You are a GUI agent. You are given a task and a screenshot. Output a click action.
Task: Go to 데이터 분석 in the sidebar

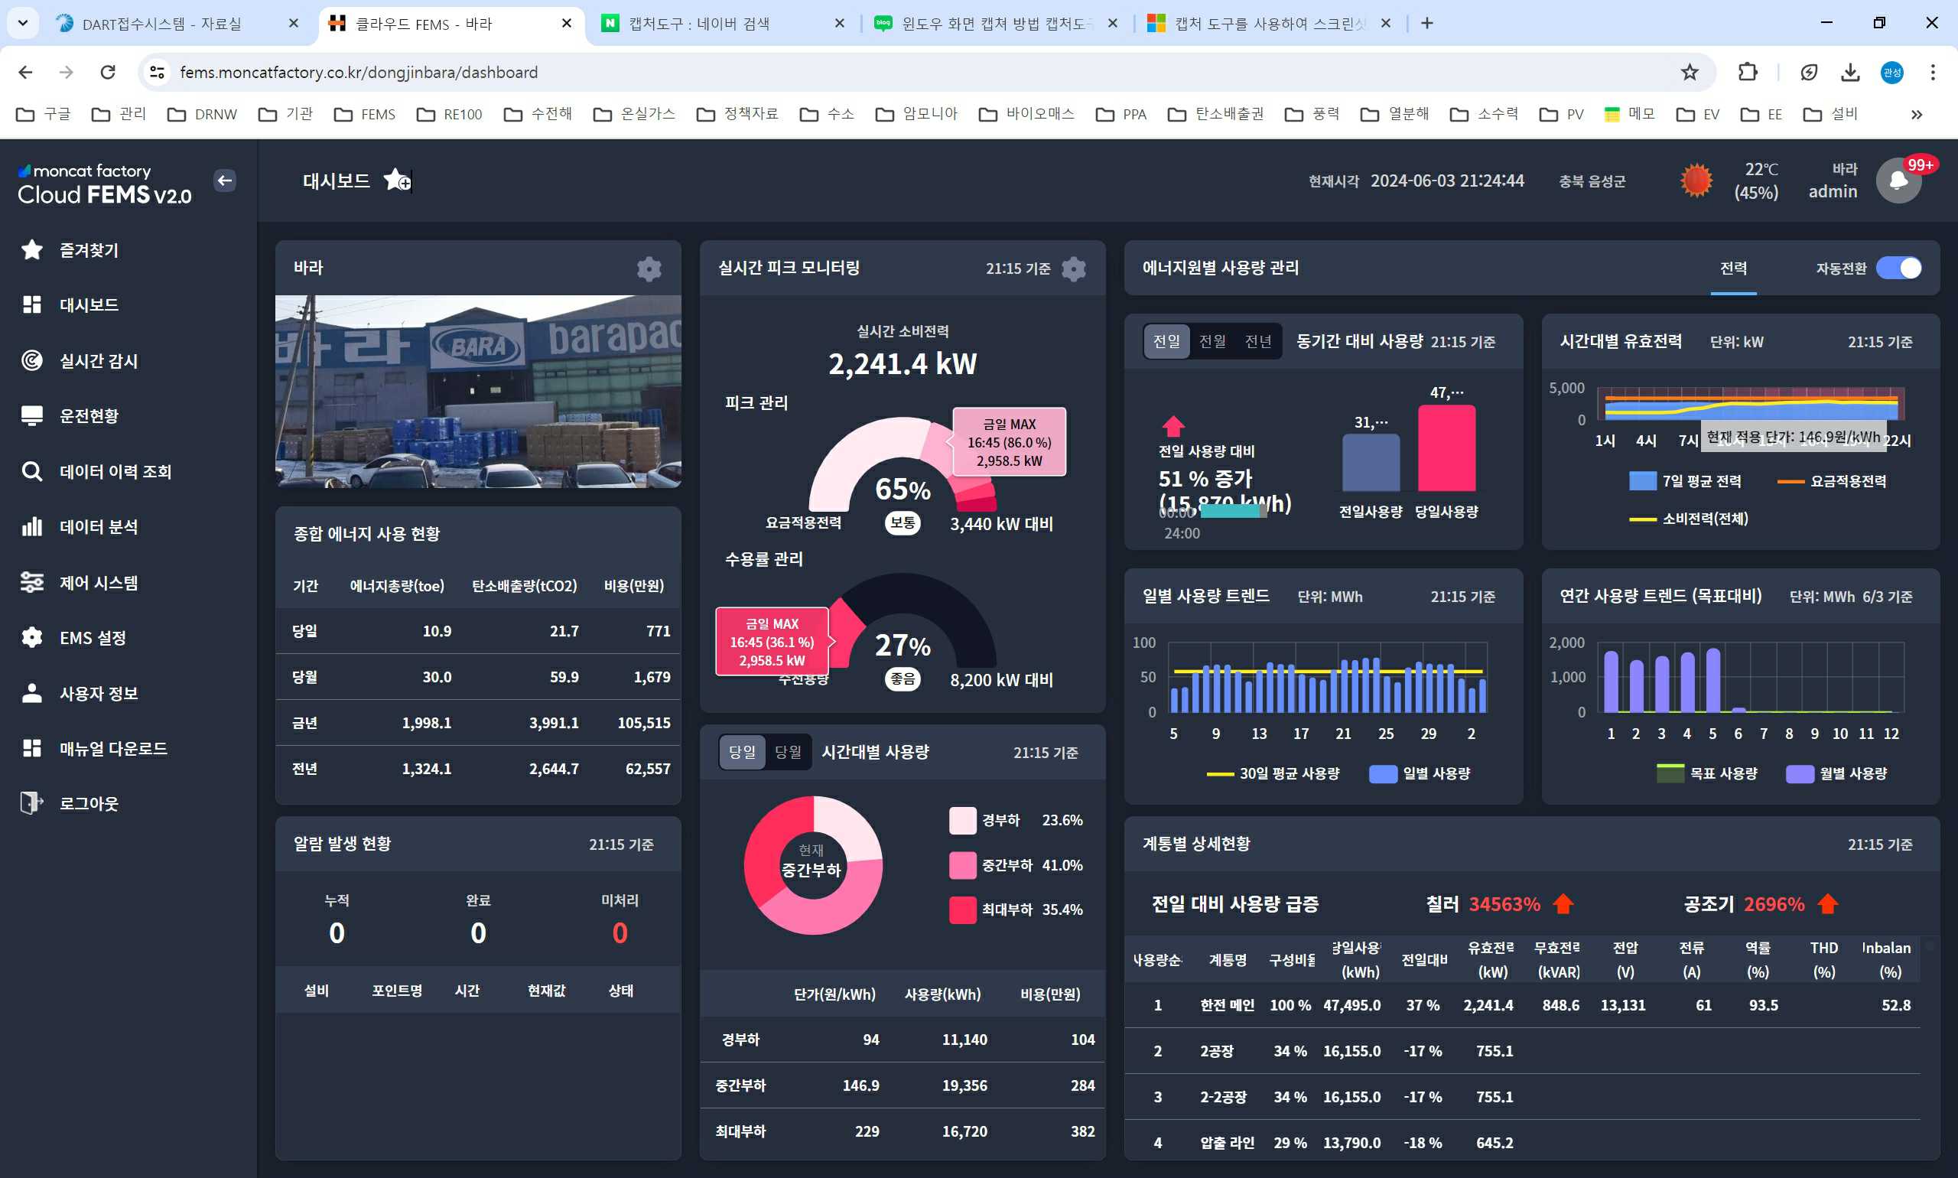(99, 526)
